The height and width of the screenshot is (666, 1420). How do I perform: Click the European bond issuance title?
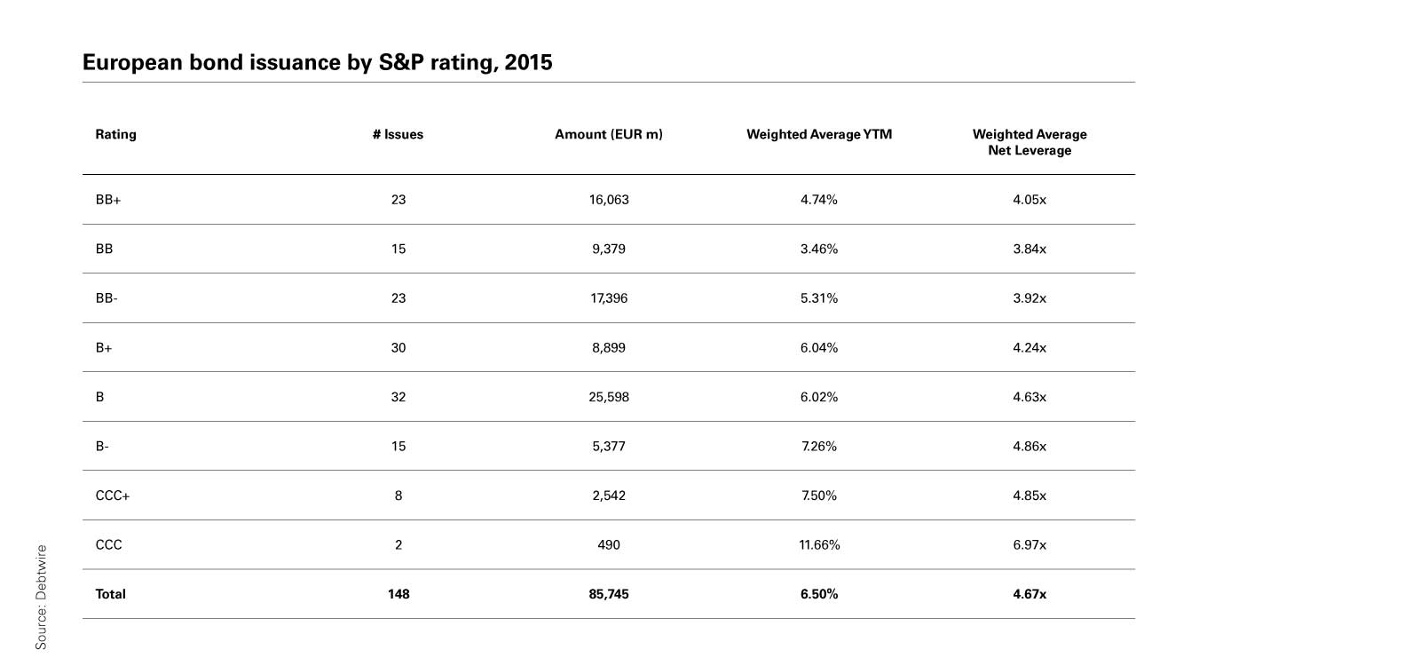point(317,62)
